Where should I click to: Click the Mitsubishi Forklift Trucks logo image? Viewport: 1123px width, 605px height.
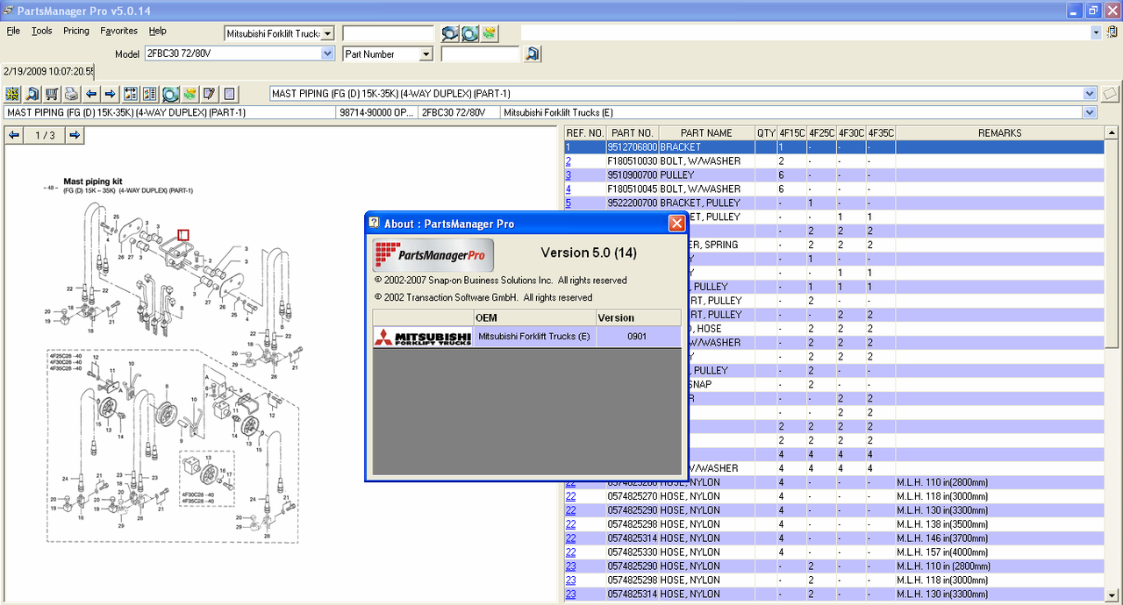click(423, 337)
